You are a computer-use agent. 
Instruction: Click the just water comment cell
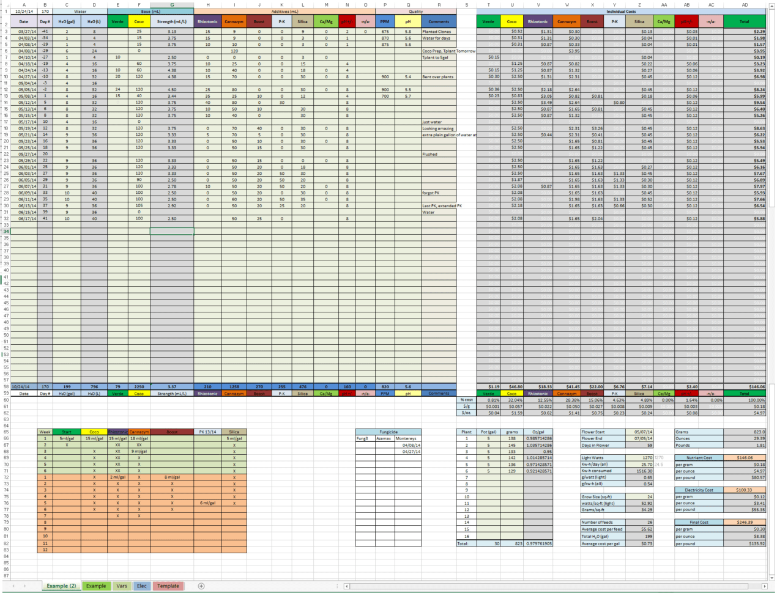439,122
